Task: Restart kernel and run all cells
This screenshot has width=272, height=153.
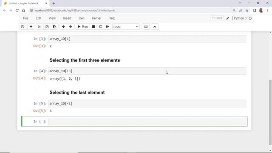Action: tap(108, 27)
